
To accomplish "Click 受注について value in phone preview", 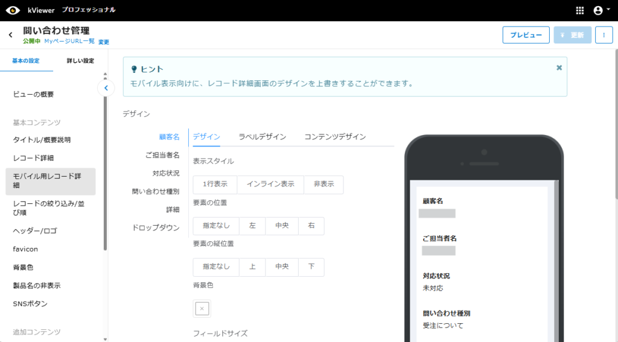I will point(443,326).
